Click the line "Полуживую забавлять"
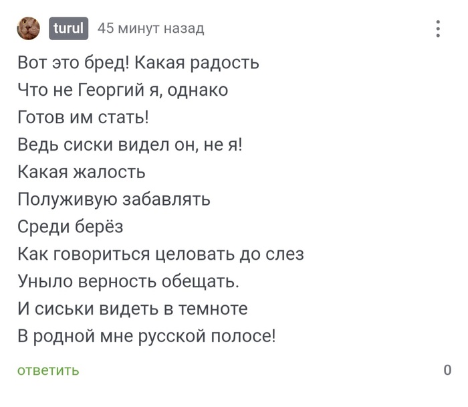 pos(114,199)
